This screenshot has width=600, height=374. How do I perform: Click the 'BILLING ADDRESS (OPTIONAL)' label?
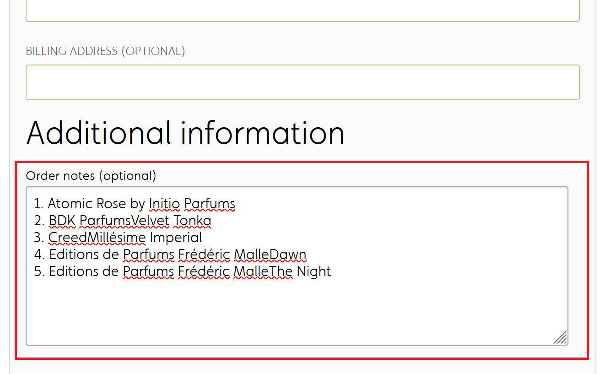coord(105,51)
